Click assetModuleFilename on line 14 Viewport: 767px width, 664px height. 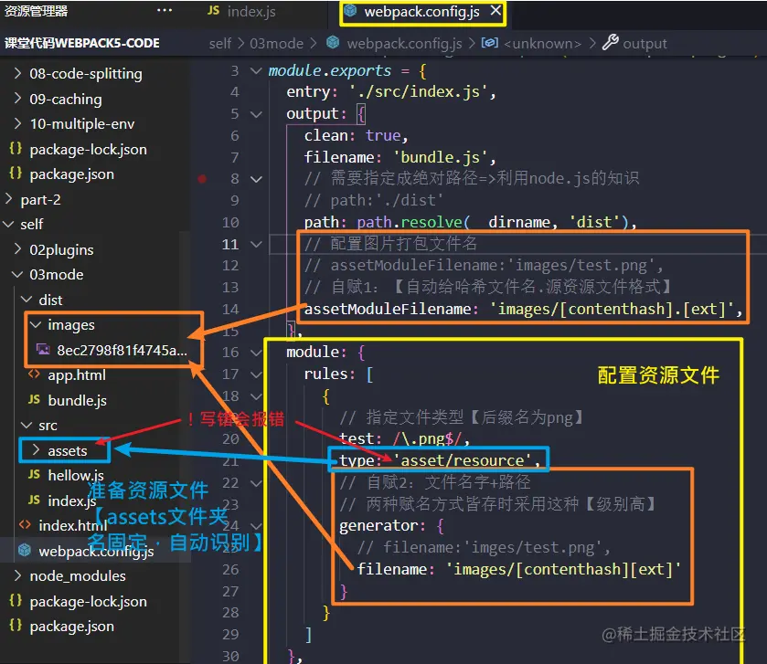pos(388,310)
